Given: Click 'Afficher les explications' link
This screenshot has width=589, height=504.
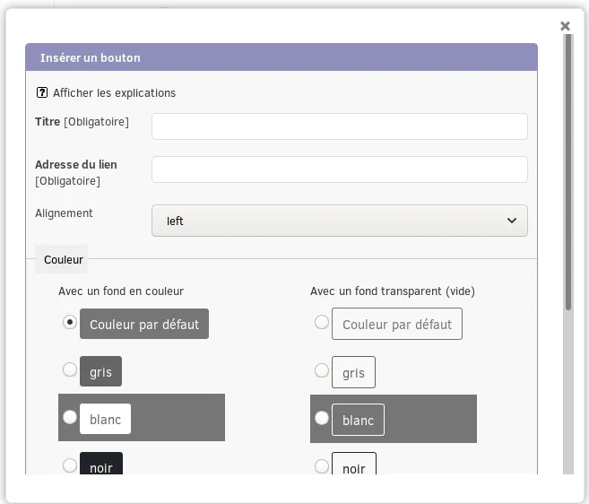Looking at the screenshot, I should coord(114,93).
